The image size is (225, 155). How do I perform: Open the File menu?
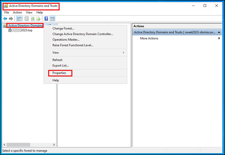pos(7,12)
